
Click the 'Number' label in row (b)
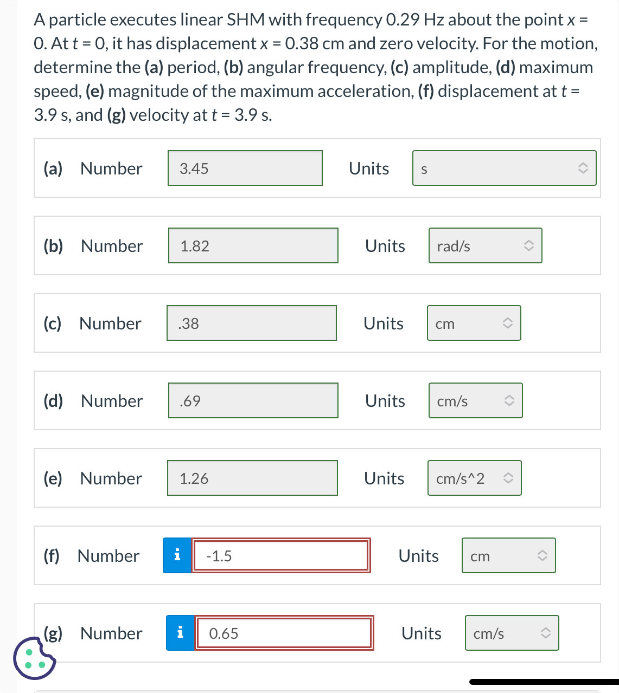coord(111,245)
